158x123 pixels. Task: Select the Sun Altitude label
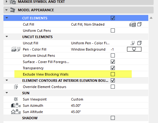[33, 112]
